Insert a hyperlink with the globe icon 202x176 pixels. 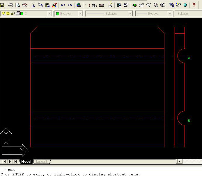79,5
